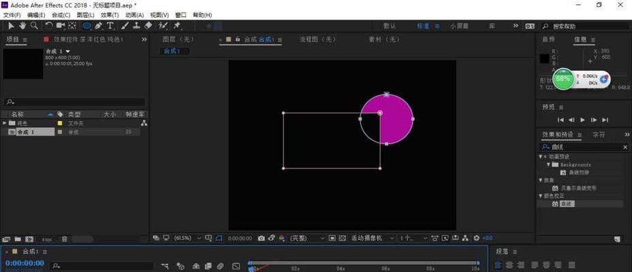Expand hidden Project panel tabs chevron

(144, 39)
